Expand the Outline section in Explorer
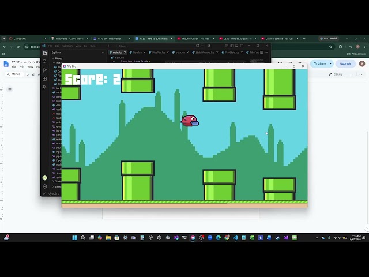369x277 pixels. (x=57, y=181)
